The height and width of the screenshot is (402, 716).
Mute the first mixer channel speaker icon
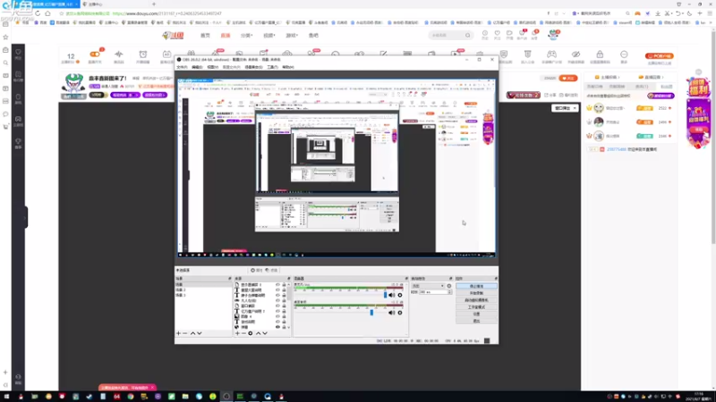(391, 295)
